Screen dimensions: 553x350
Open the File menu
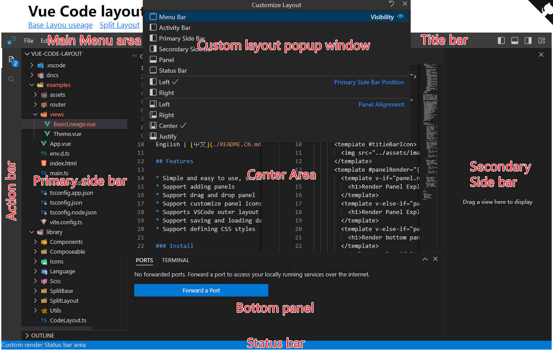[29, 41]
